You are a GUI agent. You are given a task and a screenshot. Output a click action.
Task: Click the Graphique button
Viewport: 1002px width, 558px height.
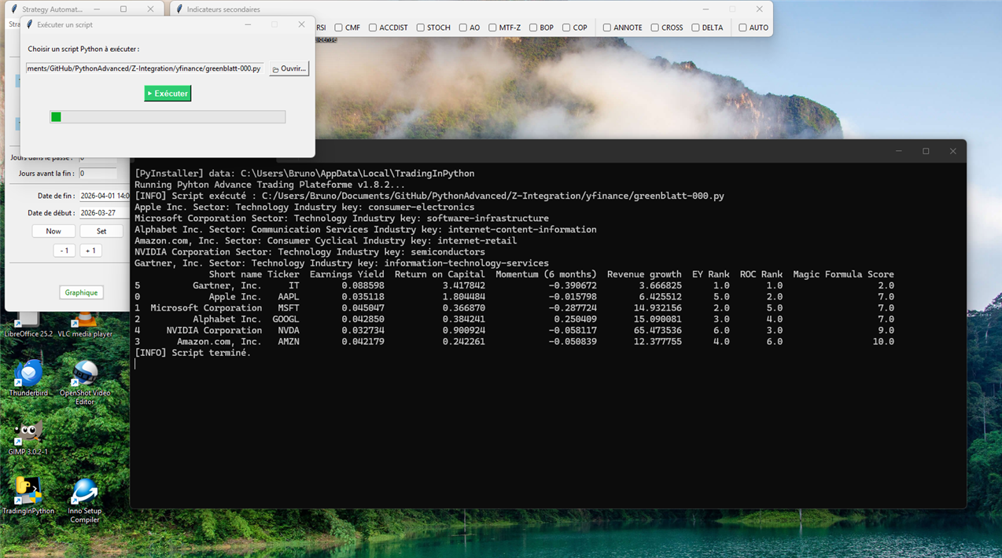[81, 292]
